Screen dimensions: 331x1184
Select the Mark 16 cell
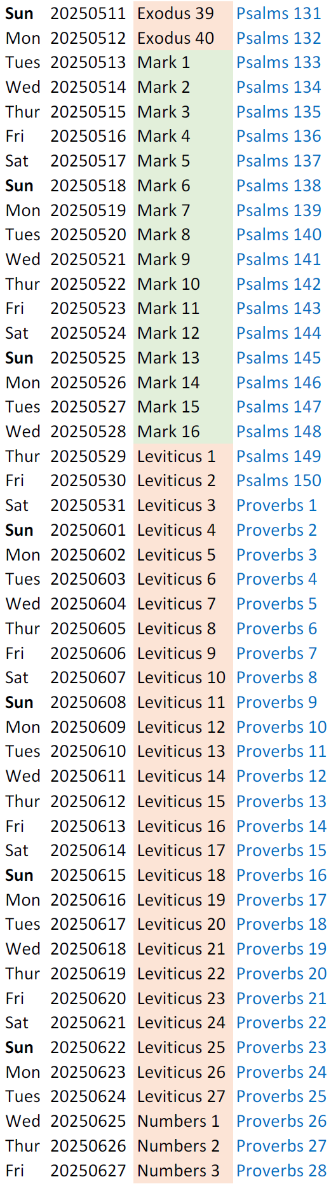(x=183, y=432)
